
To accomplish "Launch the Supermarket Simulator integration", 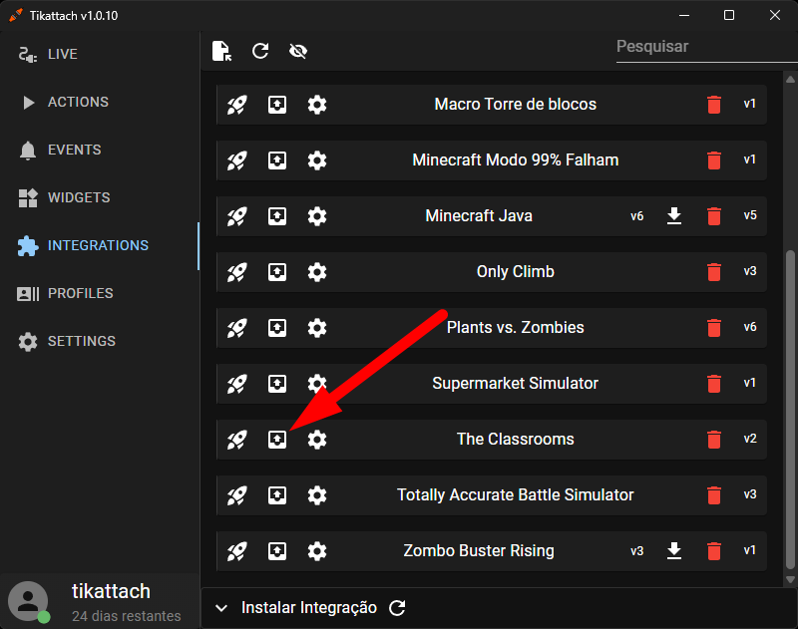I will coord(236,384).
